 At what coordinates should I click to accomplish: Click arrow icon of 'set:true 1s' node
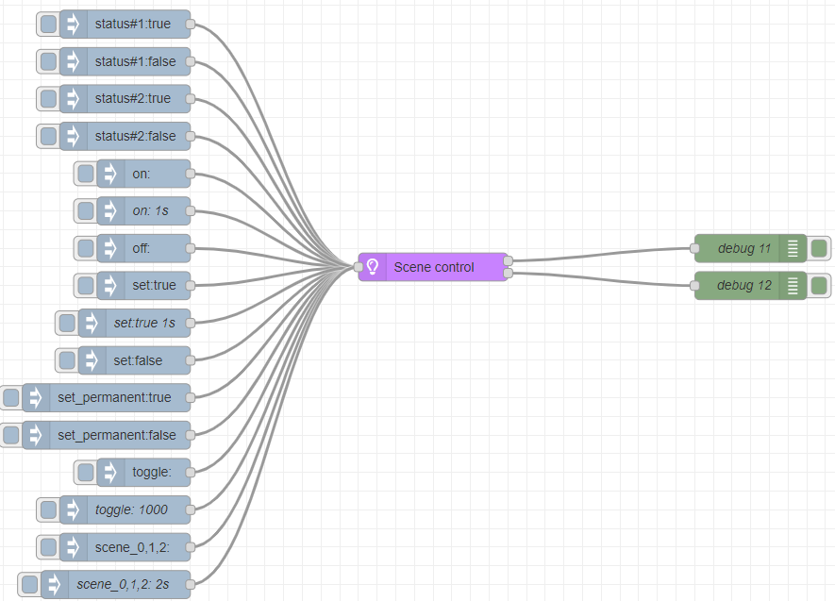tap(92, 323)
